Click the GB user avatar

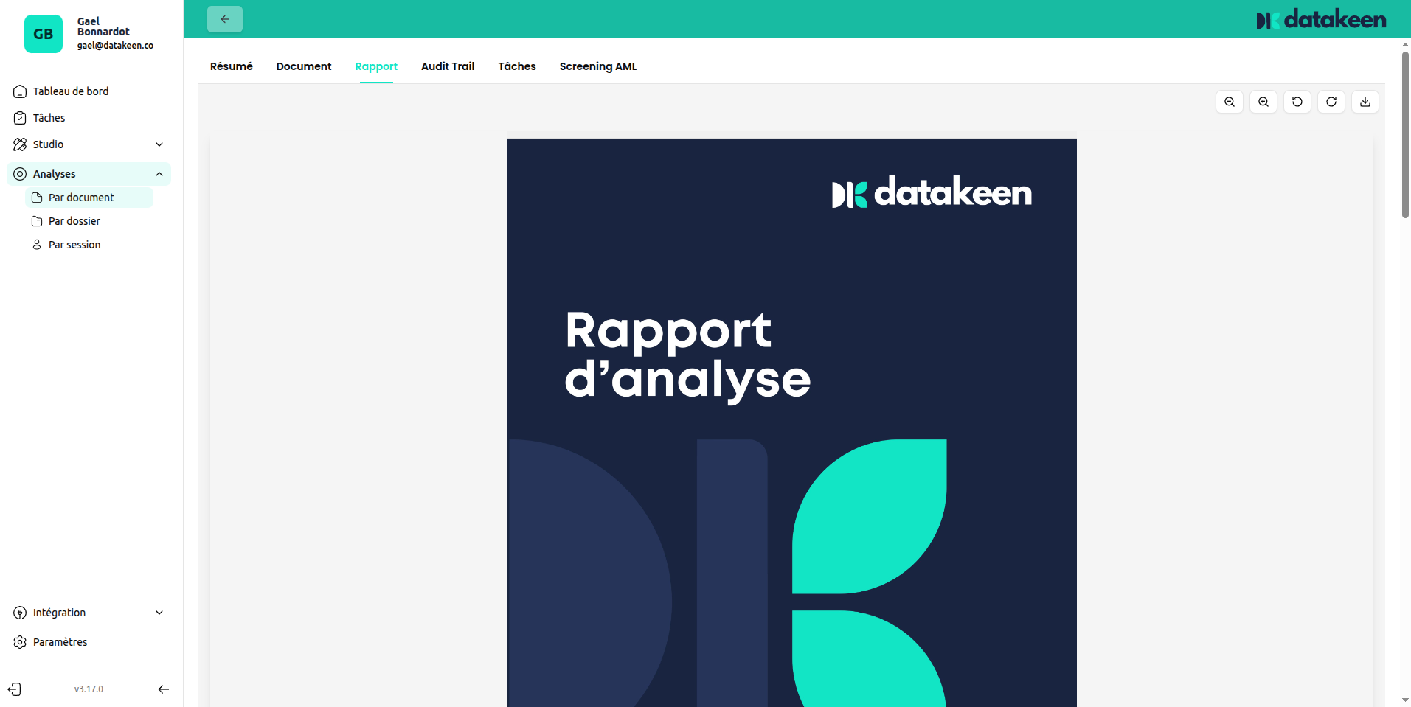[x=44, y=34]
